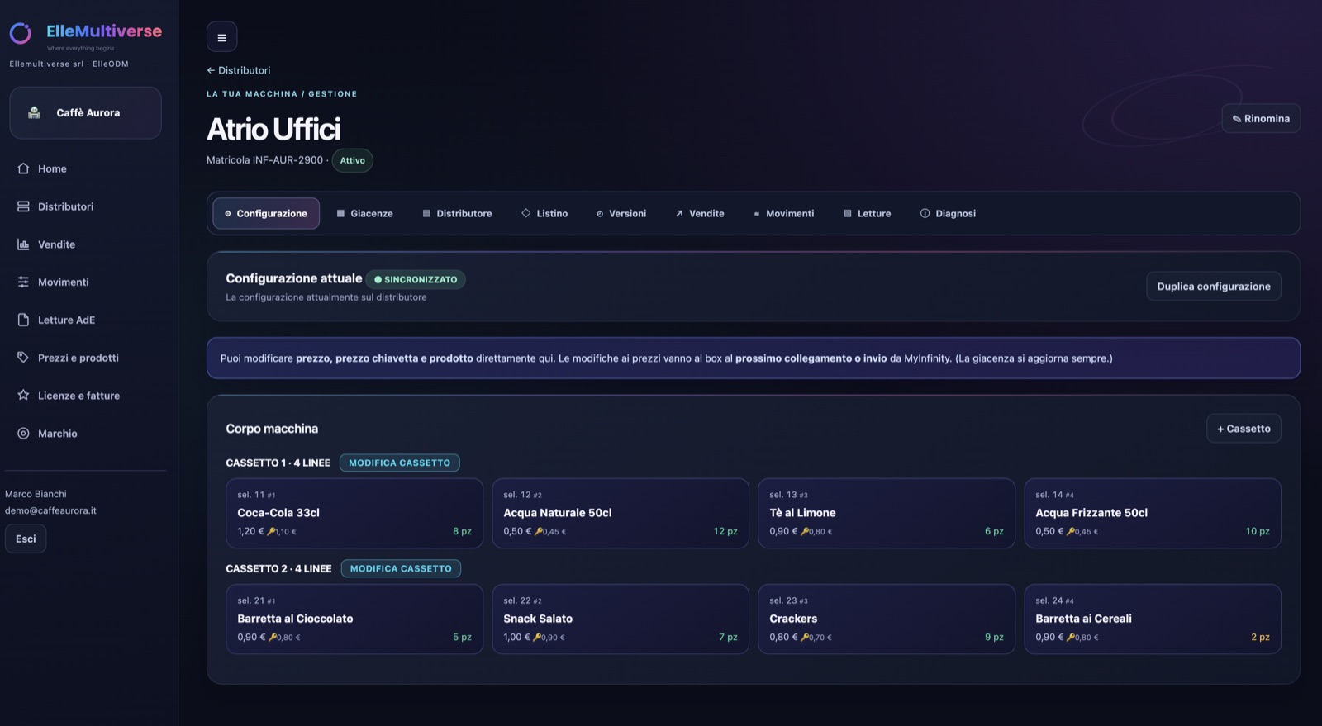This screenshot has width=1322, height=726.
Task: Add a new drawer with + Cassetto
Action: click(x=1244, y=429)
